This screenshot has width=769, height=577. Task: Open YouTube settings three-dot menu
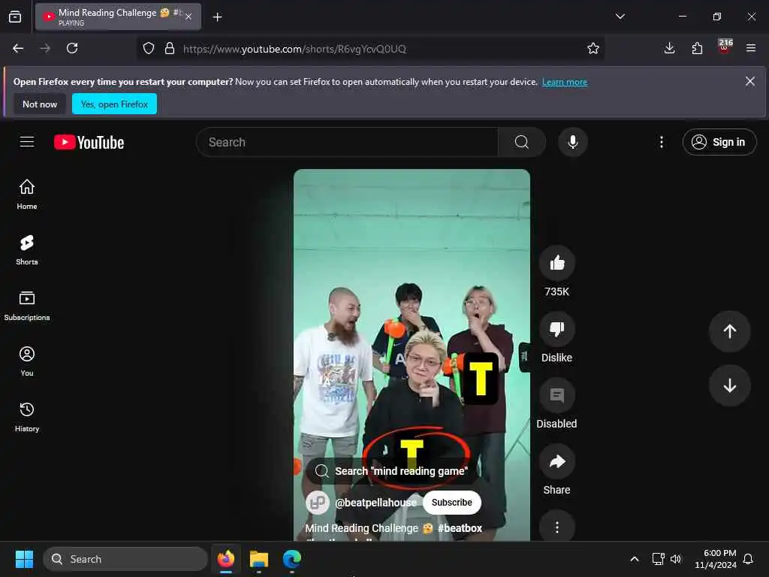point(662,142)
